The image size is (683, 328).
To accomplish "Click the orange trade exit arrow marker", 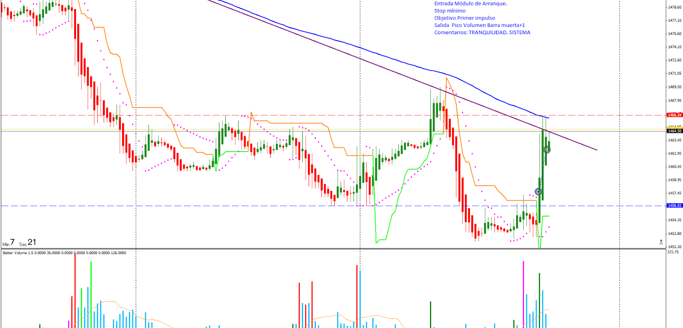I will click(547, 149).
